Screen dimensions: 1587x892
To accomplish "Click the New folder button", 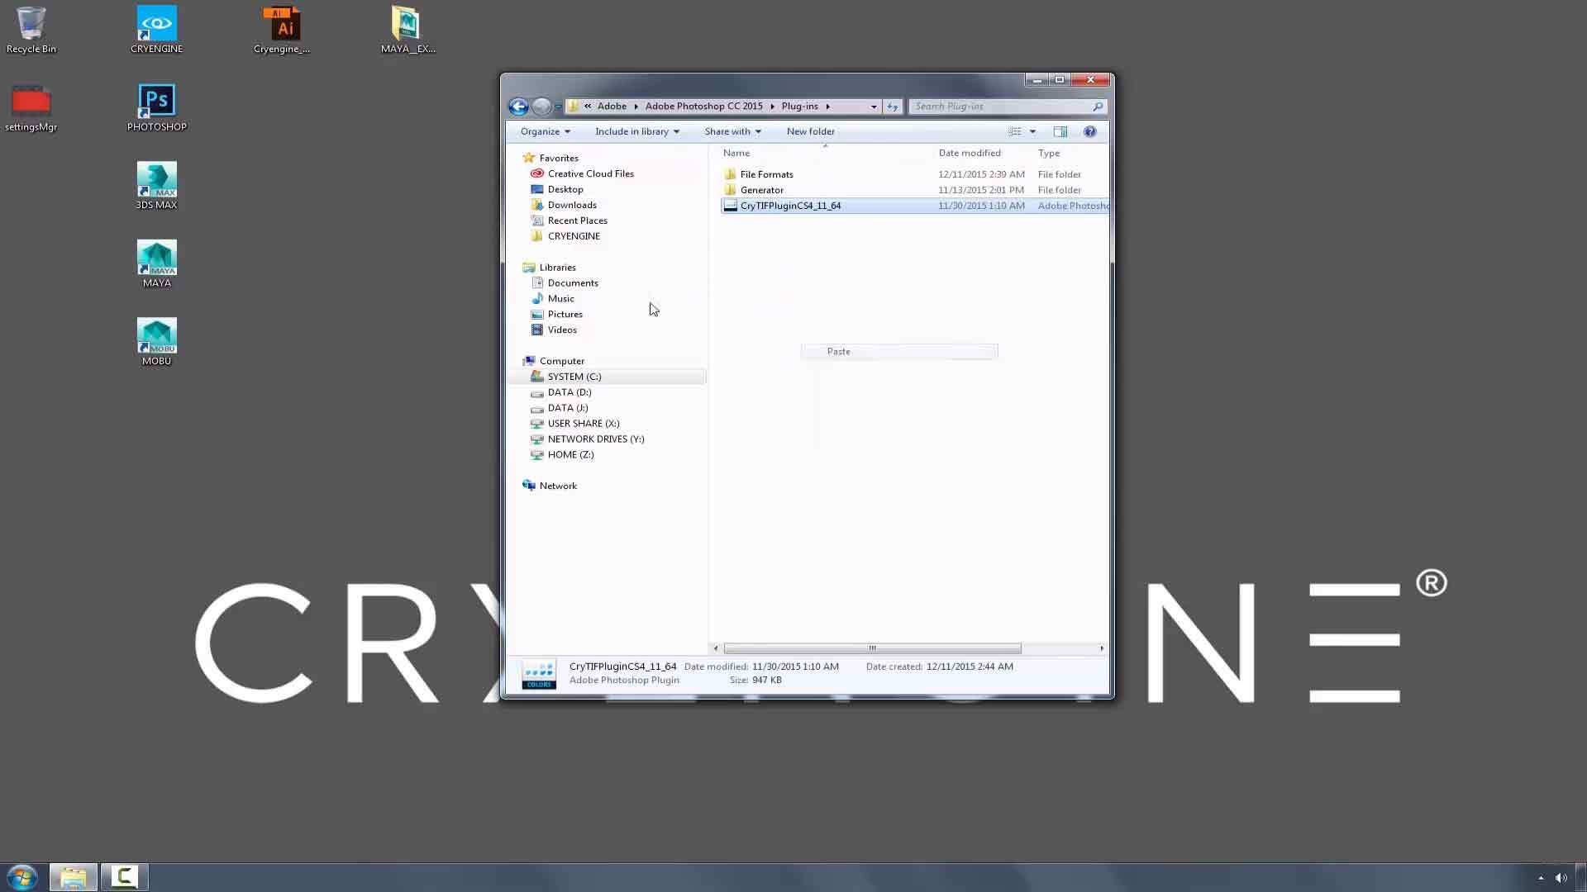I will click(x=810, y=131).
